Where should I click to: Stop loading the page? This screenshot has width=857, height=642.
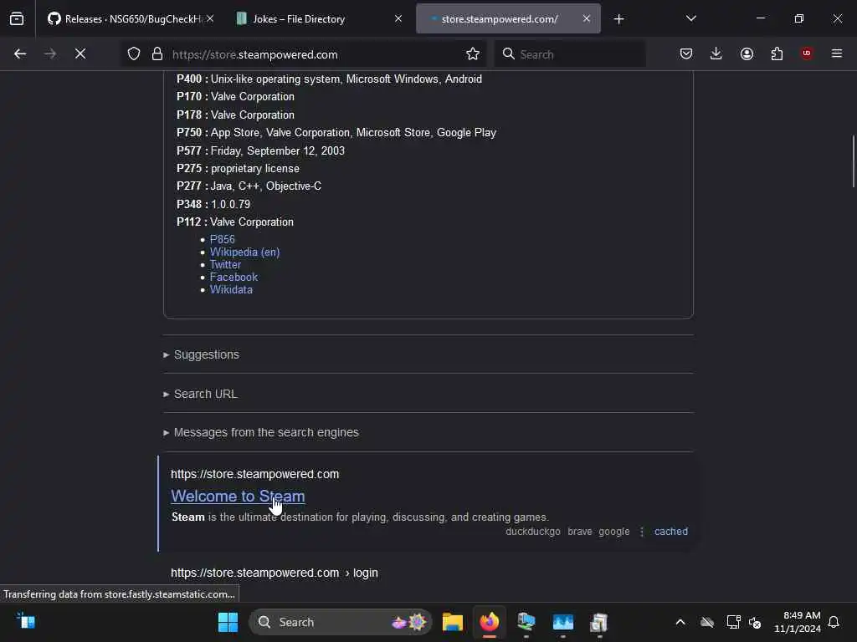[x=80, y=54]
